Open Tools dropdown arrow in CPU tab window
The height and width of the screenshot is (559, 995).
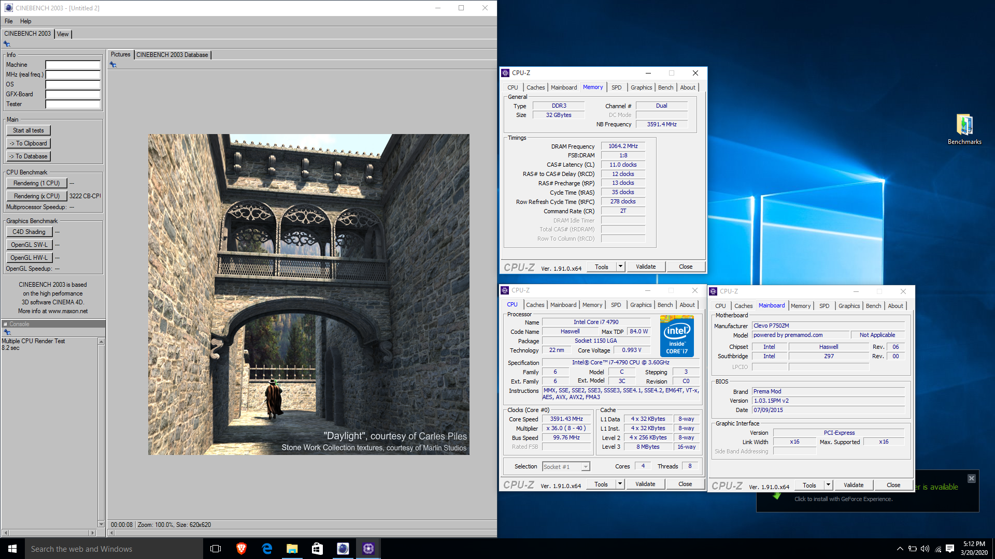coord(620,484)
